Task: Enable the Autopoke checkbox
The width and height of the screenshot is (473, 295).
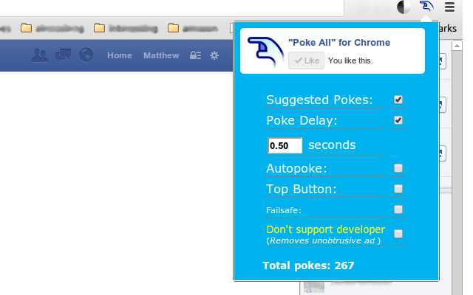Action: pos(398,168)
